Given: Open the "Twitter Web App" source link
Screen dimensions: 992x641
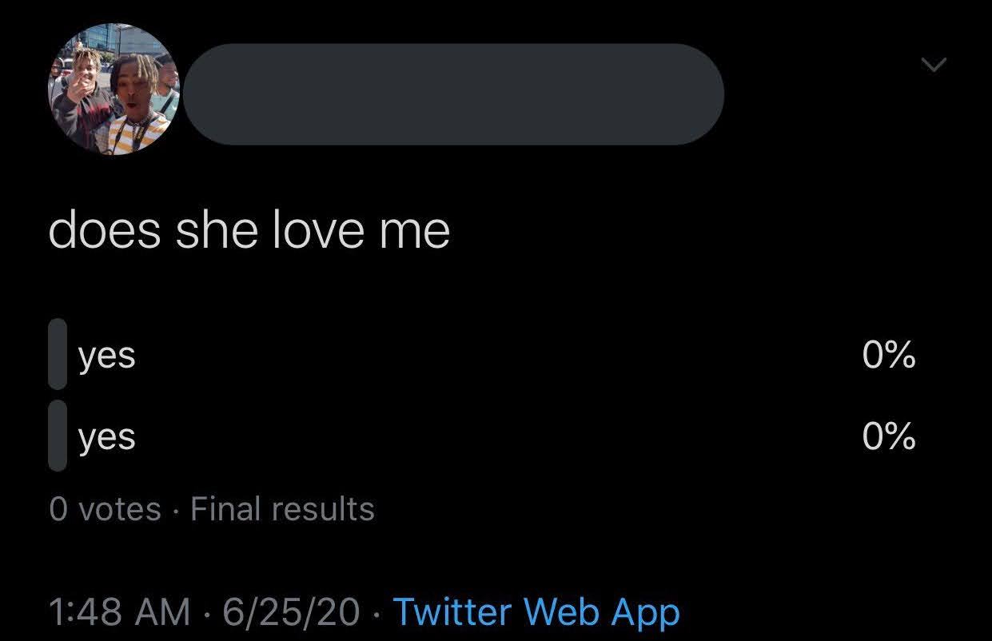Looking at the screenshot, I should pos(536,612).
